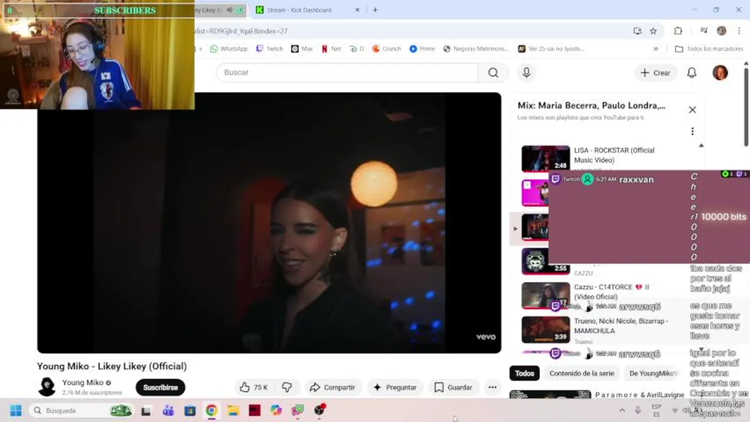
Task: Open File Explorer from the taskbar
Action: (233, 410)
